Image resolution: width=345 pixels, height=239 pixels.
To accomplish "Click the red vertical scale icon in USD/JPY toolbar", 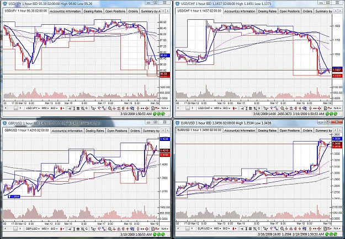I will [138, 108].
